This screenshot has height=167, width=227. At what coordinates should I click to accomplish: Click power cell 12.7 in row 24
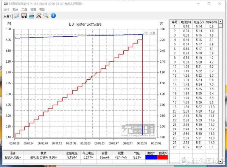(x=211, y=129)
